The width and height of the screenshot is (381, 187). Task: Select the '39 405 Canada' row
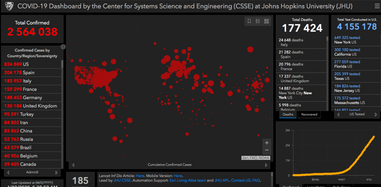click(x=31, y=164)
